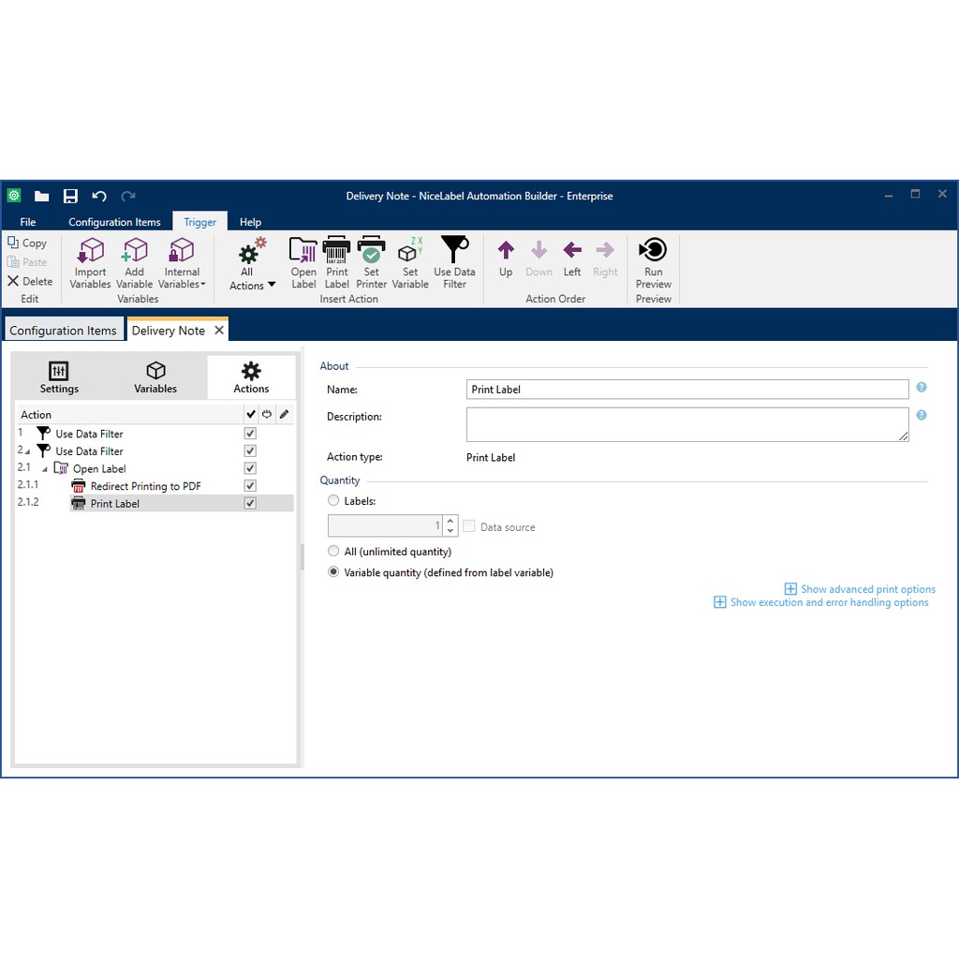Click the Run Preview icon

[x=653, y=250]
